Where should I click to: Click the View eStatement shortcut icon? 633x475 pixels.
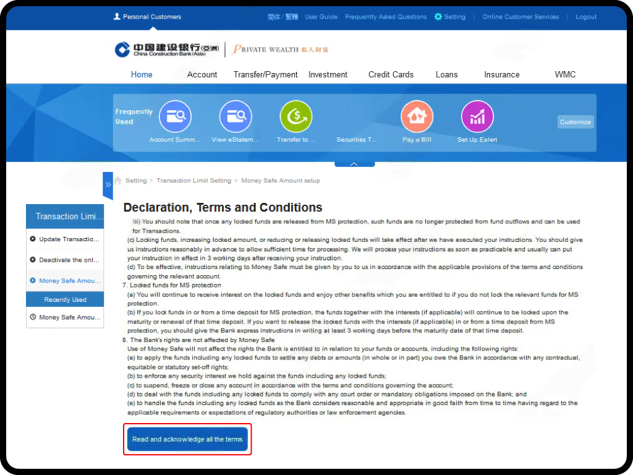click(x=236, y=116)
